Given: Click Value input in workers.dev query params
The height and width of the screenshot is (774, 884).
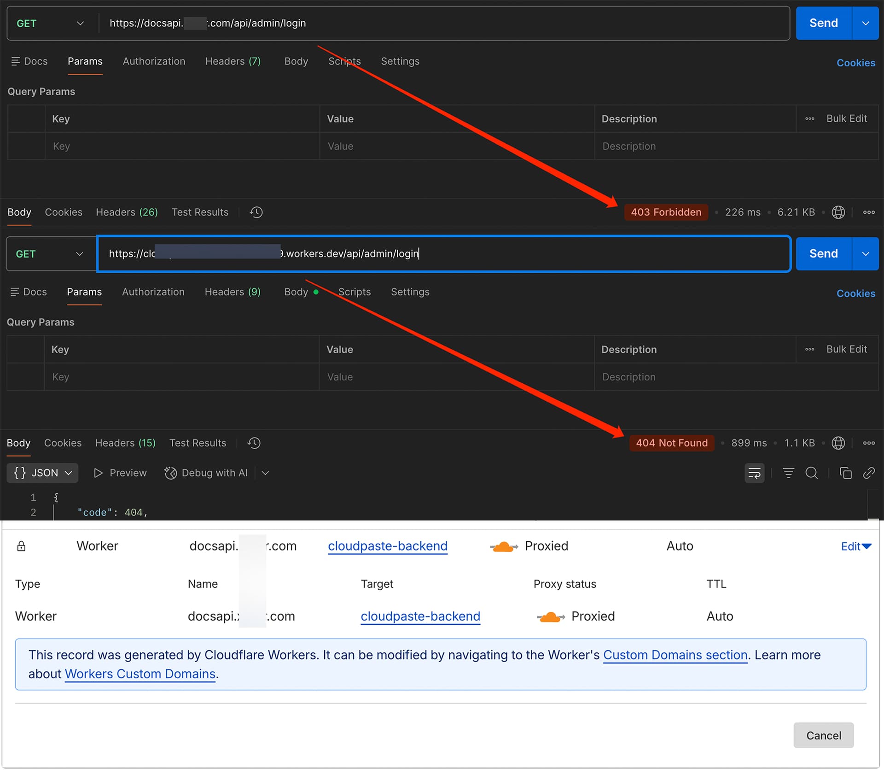Looking at the screenshot, I should click(x=456, y=377).
